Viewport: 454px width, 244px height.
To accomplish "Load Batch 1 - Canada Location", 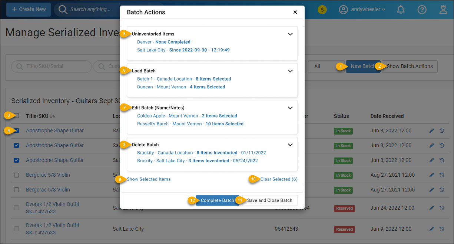I will point(184,79).
